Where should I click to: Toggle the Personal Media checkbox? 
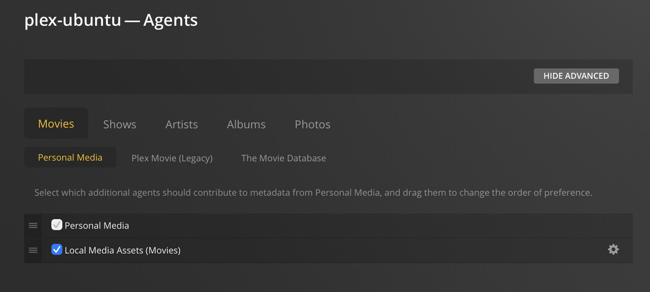point(57,225)
